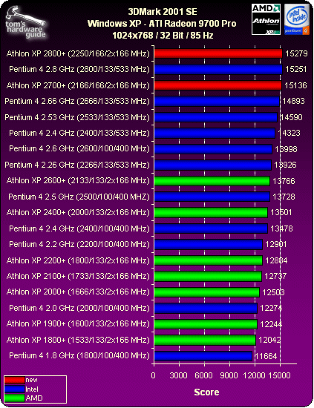The height and width of the screenshot is (408, 314).
Task: Click the Pentium 4 2.53 GHz label
Action: click(77, 117)
